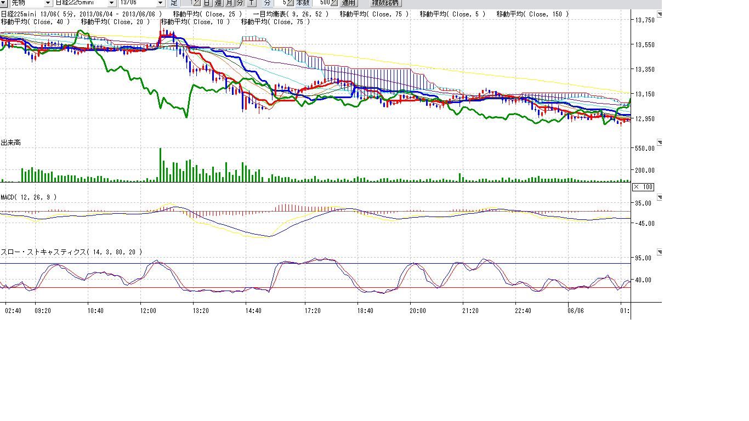Select the daily (日) timeframe button
This screenshot has height=421, width=749.
[x=207, y=3]
